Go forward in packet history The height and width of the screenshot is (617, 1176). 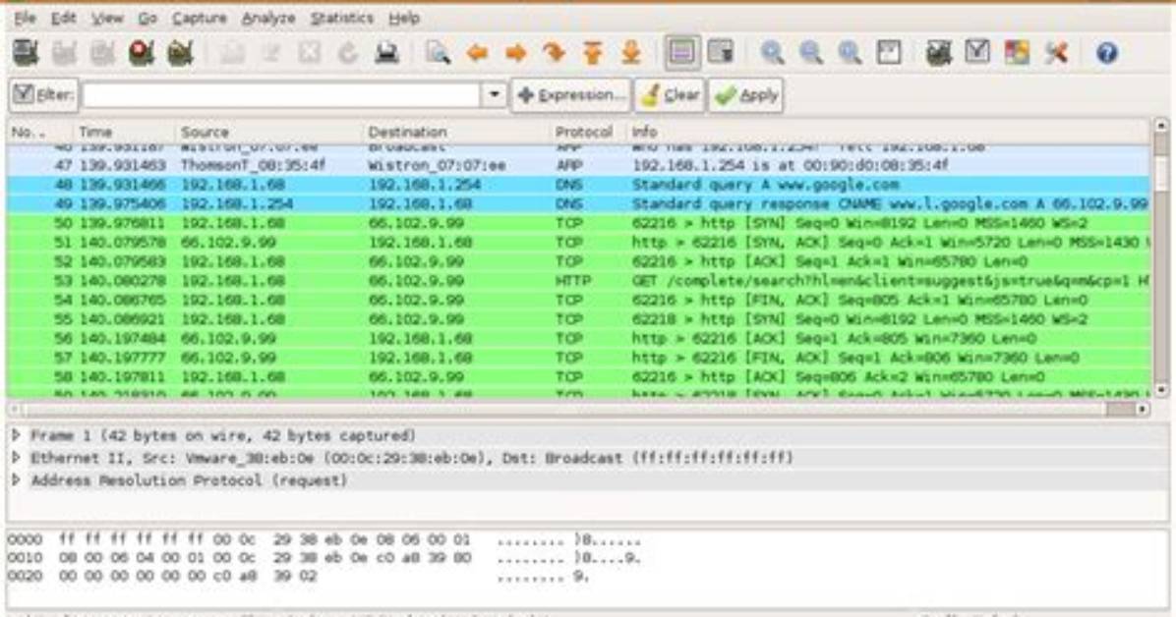[516, 52]
